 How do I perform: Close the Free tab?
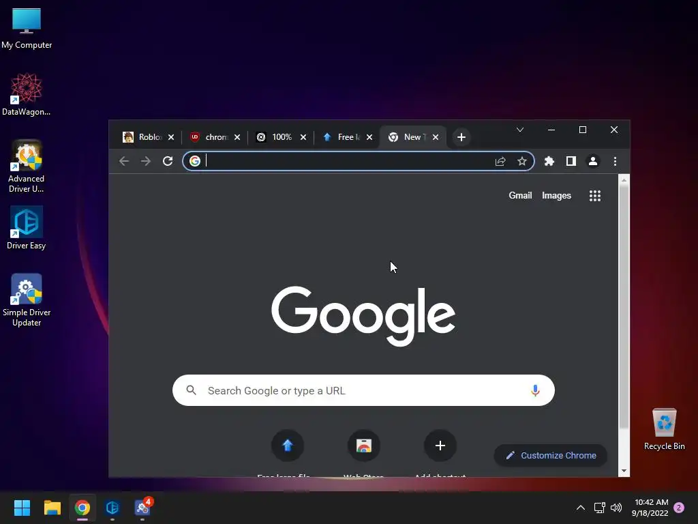tap(369, 137)
